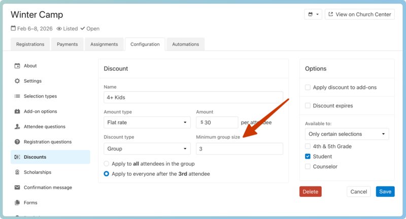Check the Discount expires option
Screen dimensions: 406x219
coord(308,105)
